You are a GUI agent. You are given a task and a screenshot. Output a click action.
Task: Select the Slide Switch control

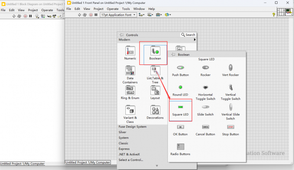point(205,110)
